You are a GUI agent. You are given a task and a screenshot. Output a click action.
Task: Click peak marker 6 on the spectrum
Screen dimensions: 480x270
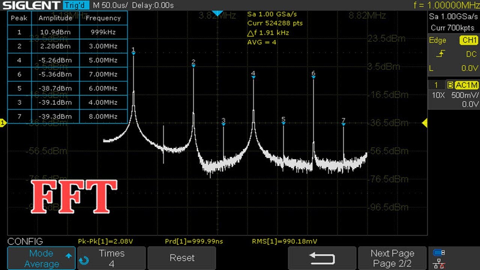(x=313, y=75)
